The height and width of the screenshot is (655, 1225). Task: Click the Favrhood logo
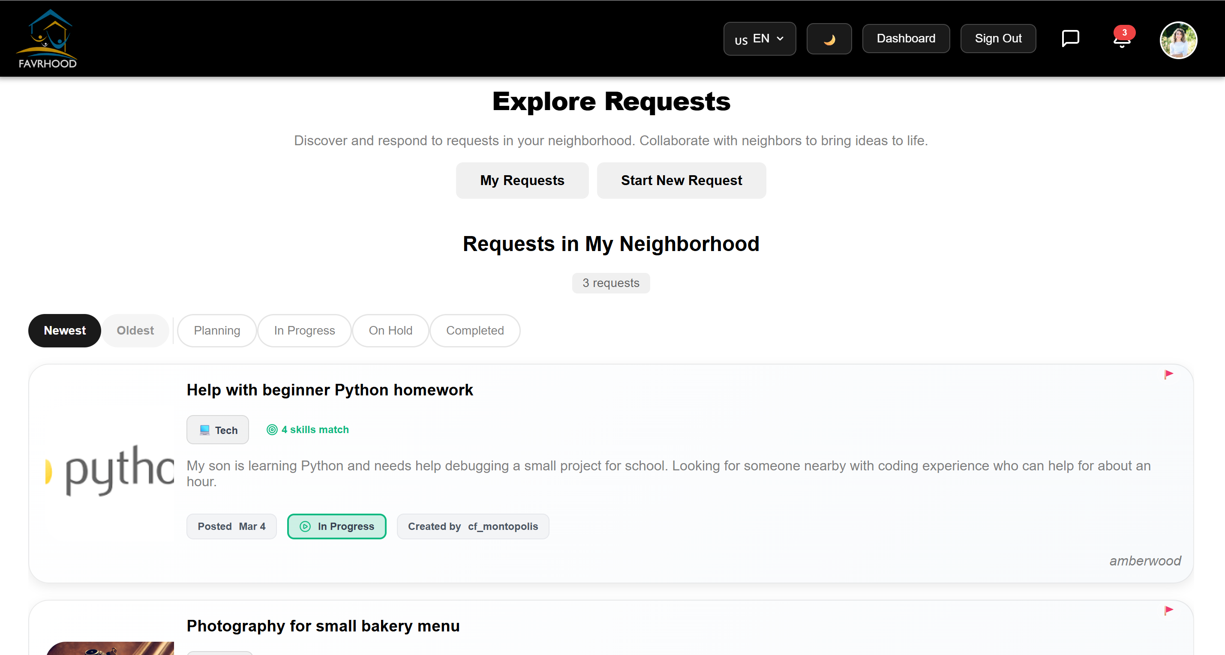(48, 39)
